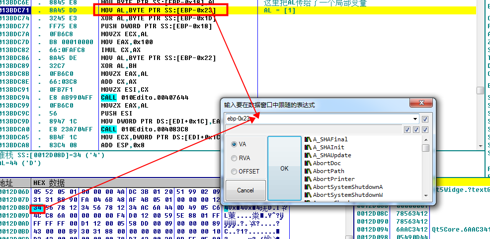Screen dimensions: 490x239
Task: Select the MOV EAX,0x100 instruction
Action: pyautogui.click(x=127, y=42)
